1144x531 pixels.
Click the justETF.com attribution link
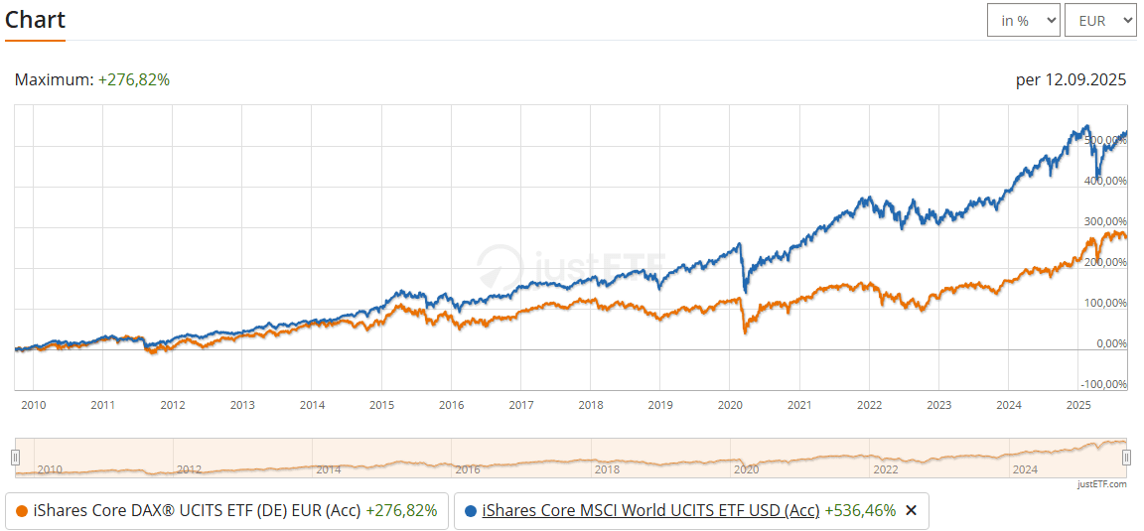click(1101, 484)
